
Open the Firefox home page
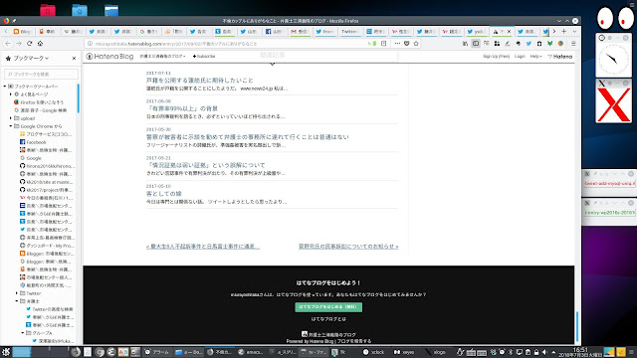click(40, 44)
